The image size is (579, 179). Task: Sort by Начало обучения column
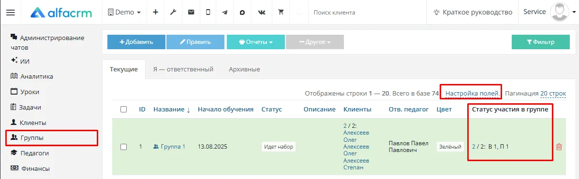[x=225, y=110]
